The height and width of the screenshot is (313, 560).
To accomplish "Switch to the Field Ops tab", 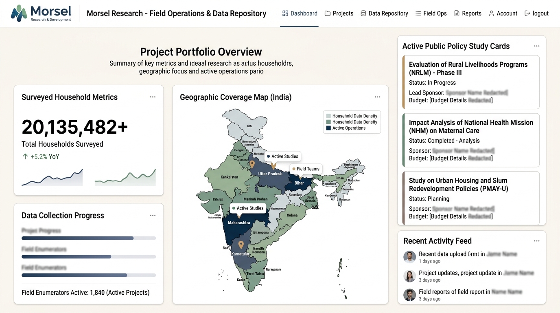I will (431, 13).
